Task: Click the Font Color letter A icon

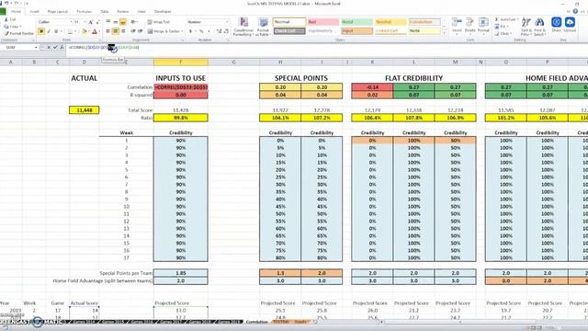Action: click(x=95, y=31)
